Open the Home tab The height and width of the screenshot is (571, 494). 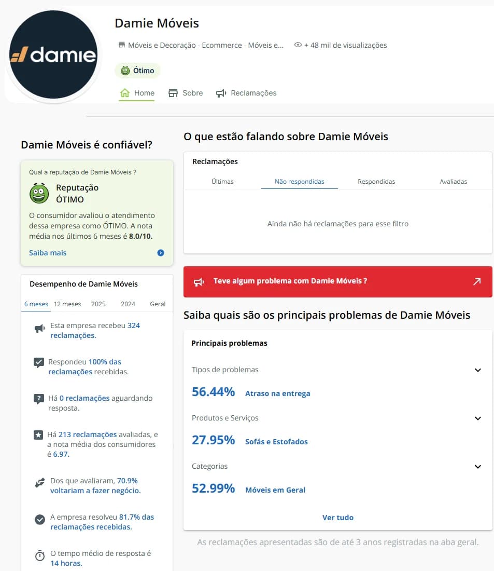tap(137, 93)
